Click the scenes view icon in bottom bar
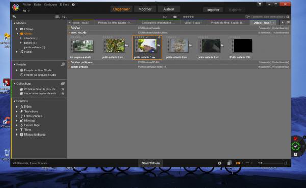The width and height of the screenshot is (306, 188). point(229,163)
